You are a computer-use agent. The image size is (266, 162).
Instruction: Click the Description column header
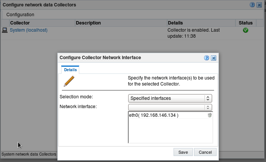click(121, 23)
